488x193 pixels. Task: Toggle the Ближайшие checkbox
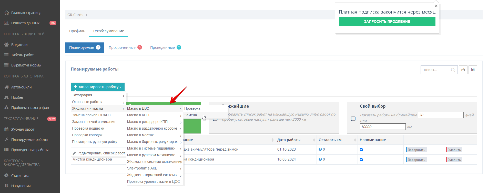click(215, 119)
